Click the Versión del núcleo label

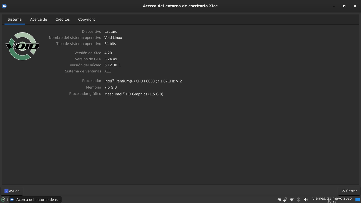(x=85, y=65)
